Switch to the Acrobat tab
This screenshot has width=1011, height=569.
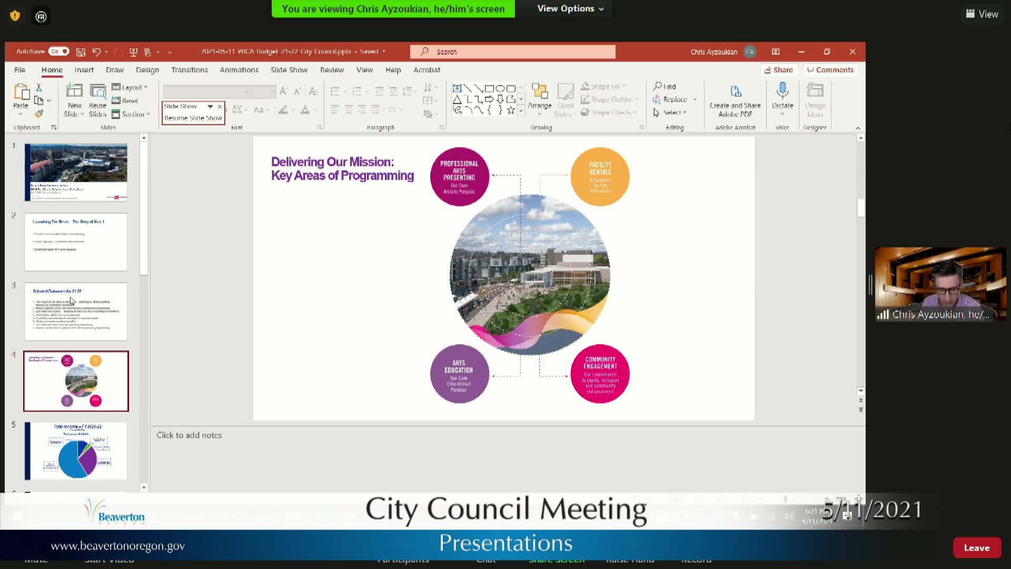tap(427, 70)
